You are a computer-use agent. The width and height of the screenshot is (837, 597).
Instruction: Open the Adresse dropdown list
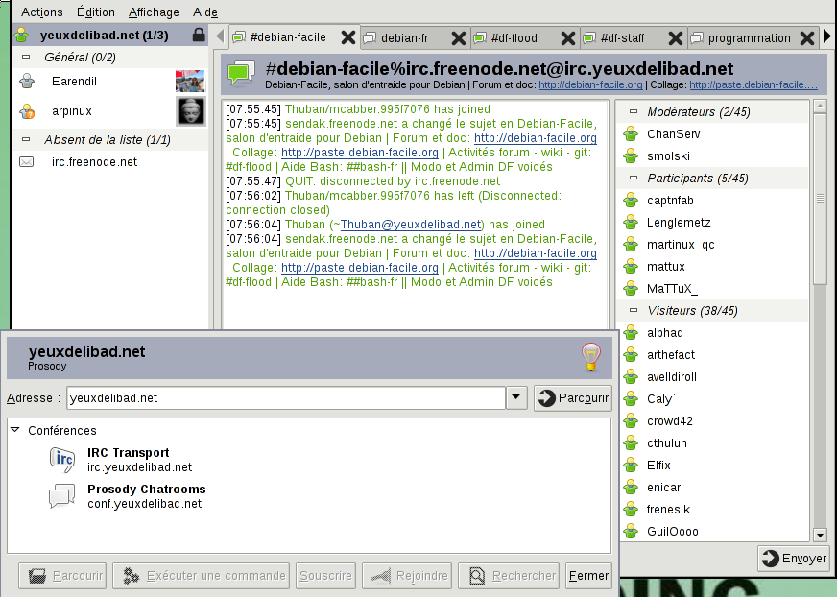point(516,398)
